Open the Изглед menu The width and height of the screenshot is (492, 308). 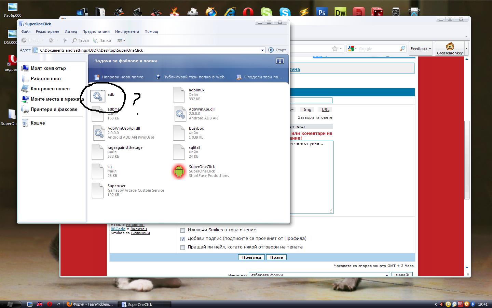[x=71, y=31]
